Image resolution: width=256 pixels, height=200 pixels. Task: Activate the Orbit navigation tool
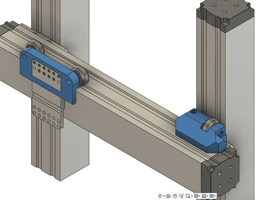coord(160,196)
